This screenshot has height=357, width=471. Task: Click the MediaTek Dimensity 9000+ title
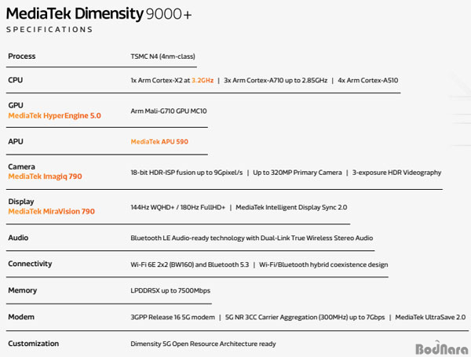[x=99, y=13]
